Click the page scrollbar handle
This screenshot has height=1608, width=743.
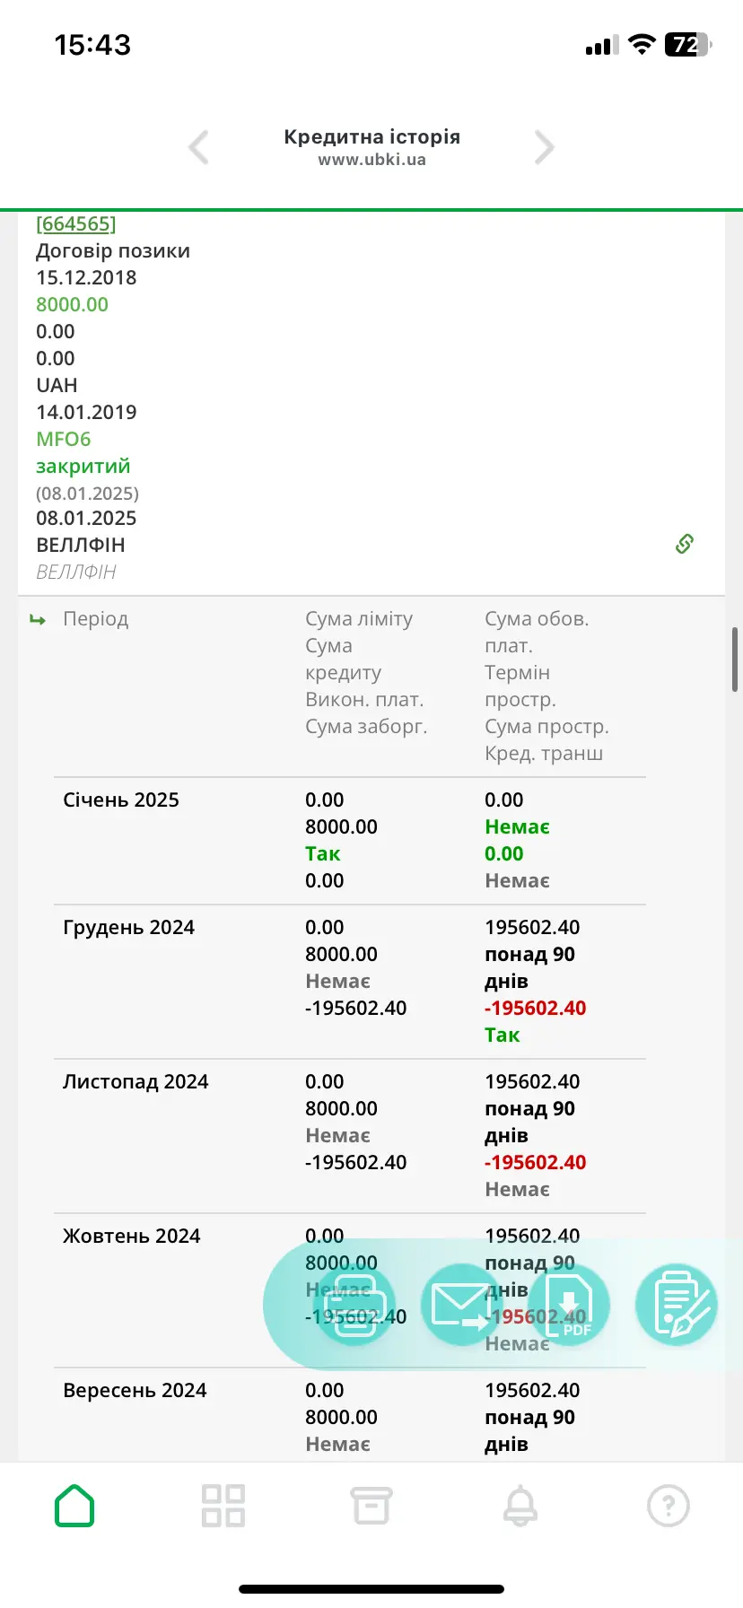(735, 660)
